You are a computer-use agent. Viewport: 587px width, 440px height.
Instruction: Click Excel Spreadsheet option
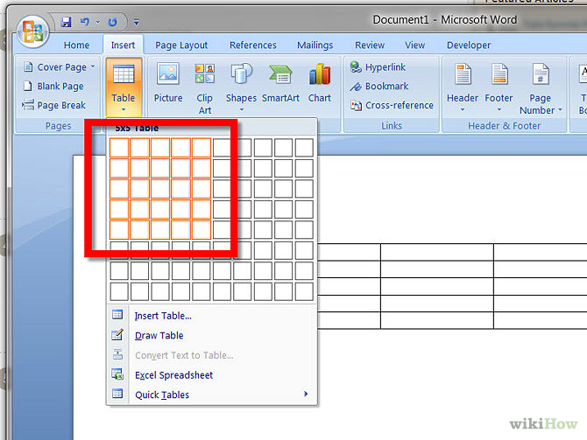coord(173,375)
